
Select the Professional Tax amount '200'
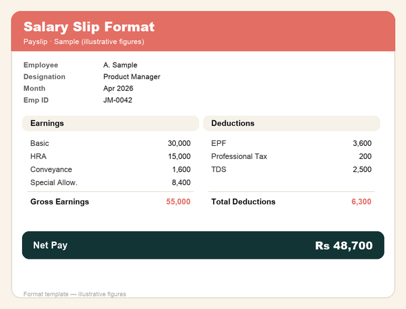point(365,156)
